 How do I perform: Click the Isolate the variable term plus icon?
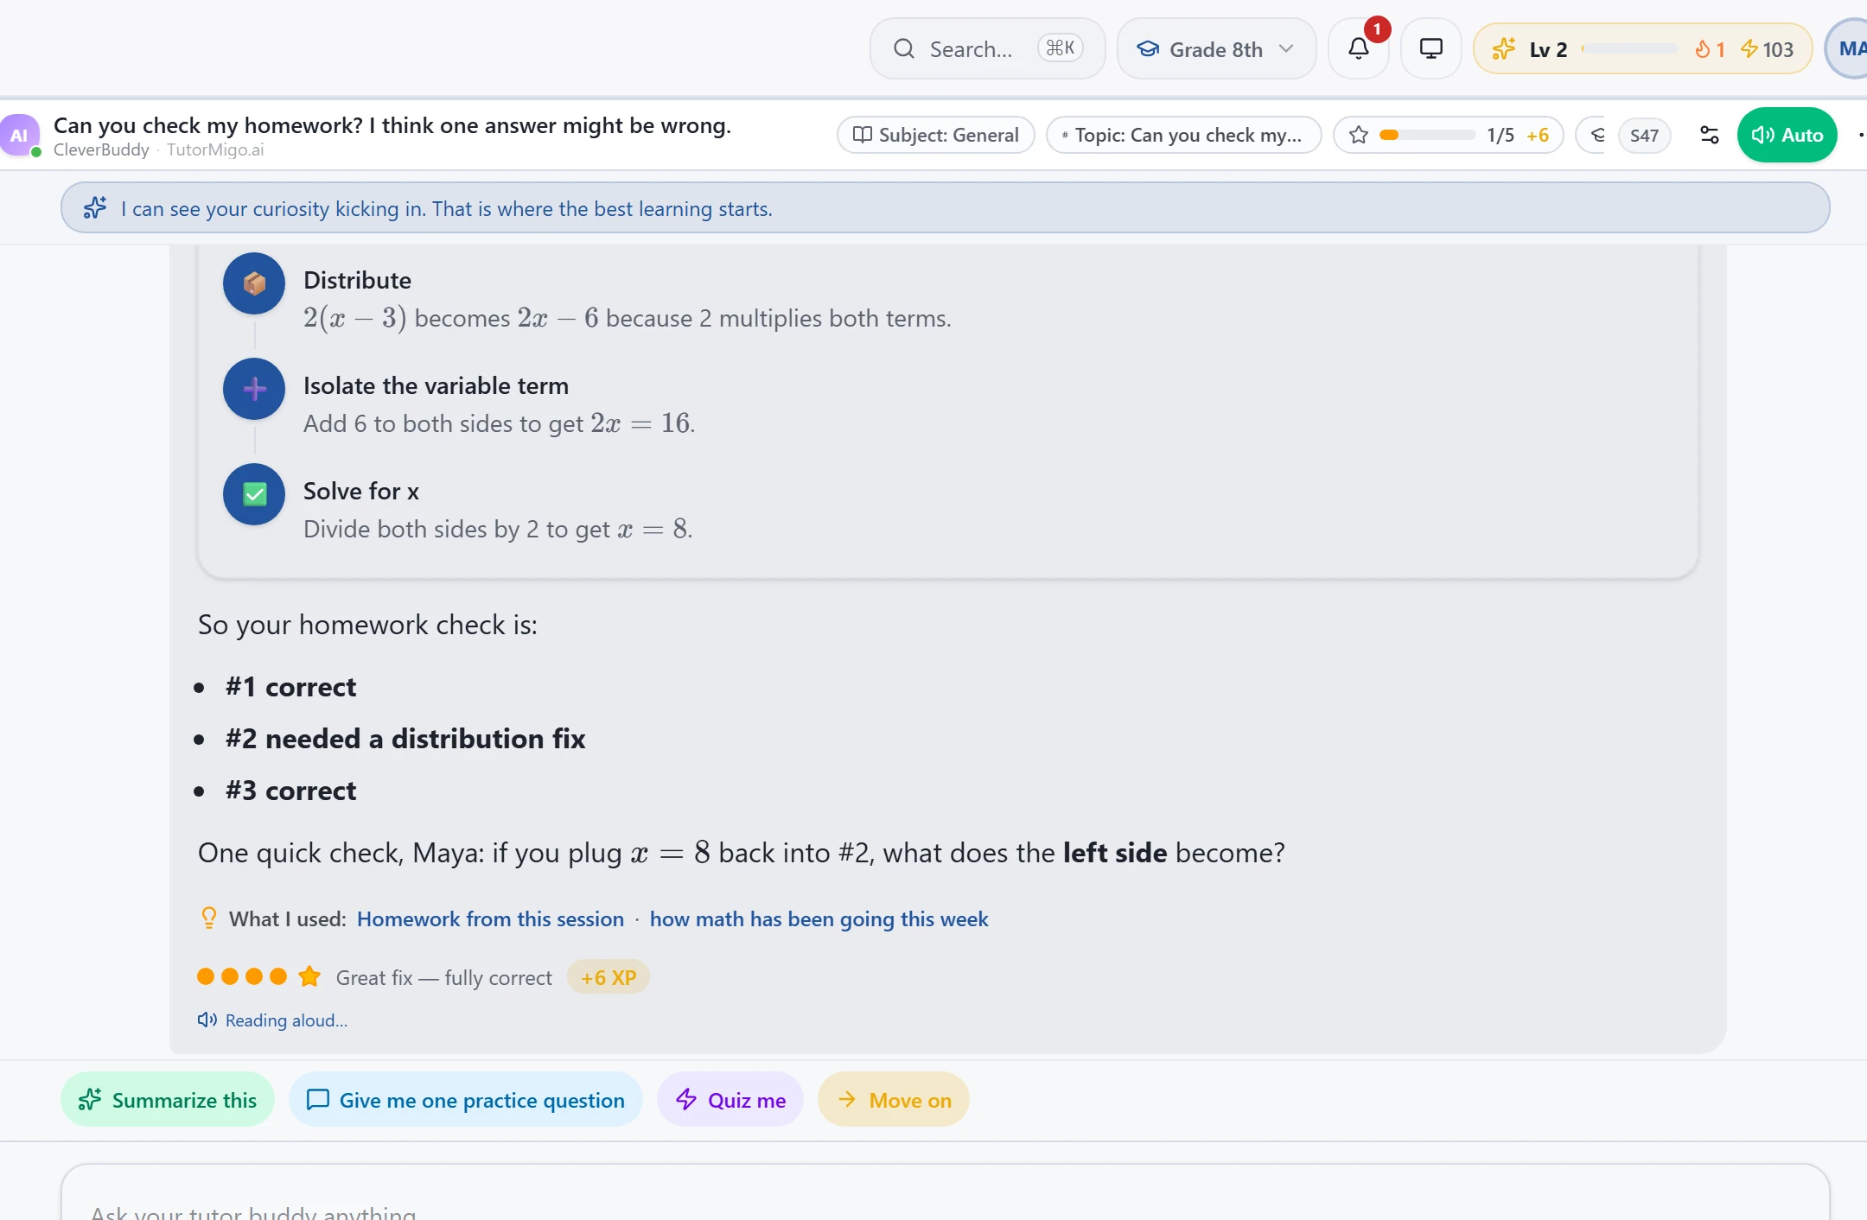254,389
